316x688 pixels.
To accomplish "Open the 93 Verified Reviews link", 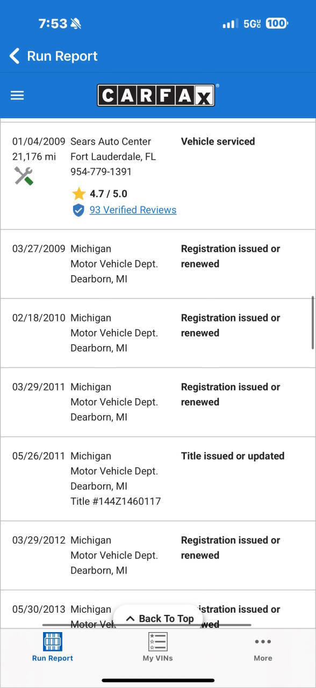I will (134, 210).
